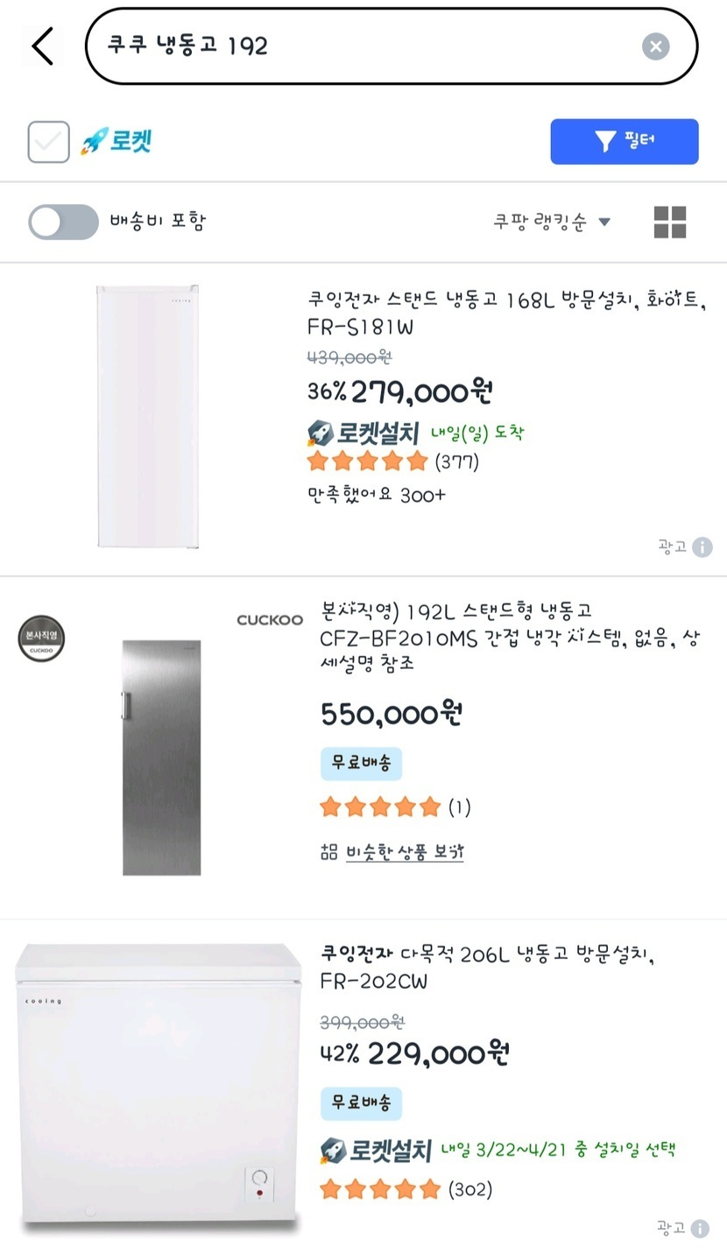Tap the white chest freezer image
The width and height of the screenshot is (727, 1248).
coord(158,1083)
